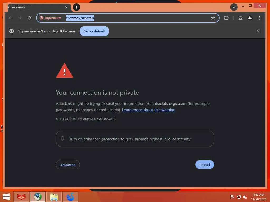Open Turn on enhanced protection link
The image size is (270, 202).
pos(95,139)
